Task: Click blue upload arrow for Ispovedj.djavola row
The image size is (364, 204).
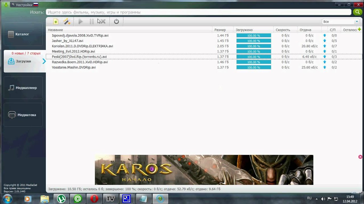Action: point(324,35)
